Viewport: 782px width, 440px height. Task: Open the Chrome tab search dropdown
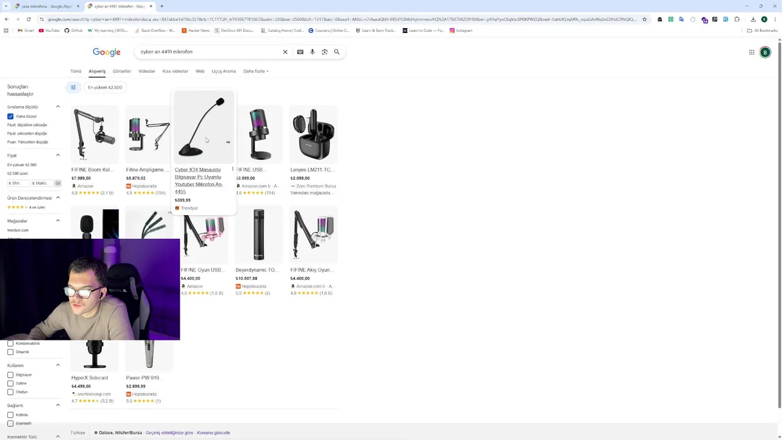(x=6, y=6)
